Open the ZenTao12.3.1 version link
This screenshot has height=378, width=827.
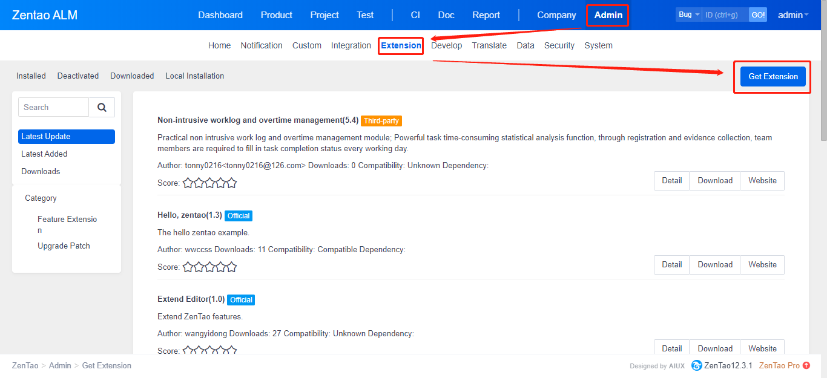[x=728, y=365]
